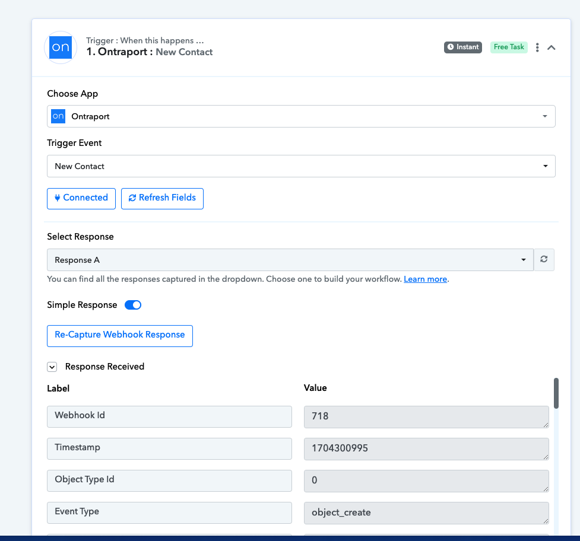Click the 'Trigger : When this happens ...' text

click(x=145, y=40)
